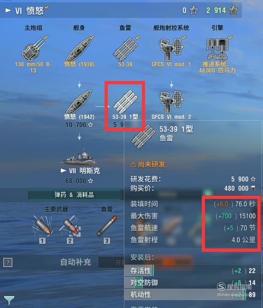The height and width of the screenshot is (308, 263).
Task: Select the 愤怒 (1938) hull module icon
Action: tap(79, 50)
